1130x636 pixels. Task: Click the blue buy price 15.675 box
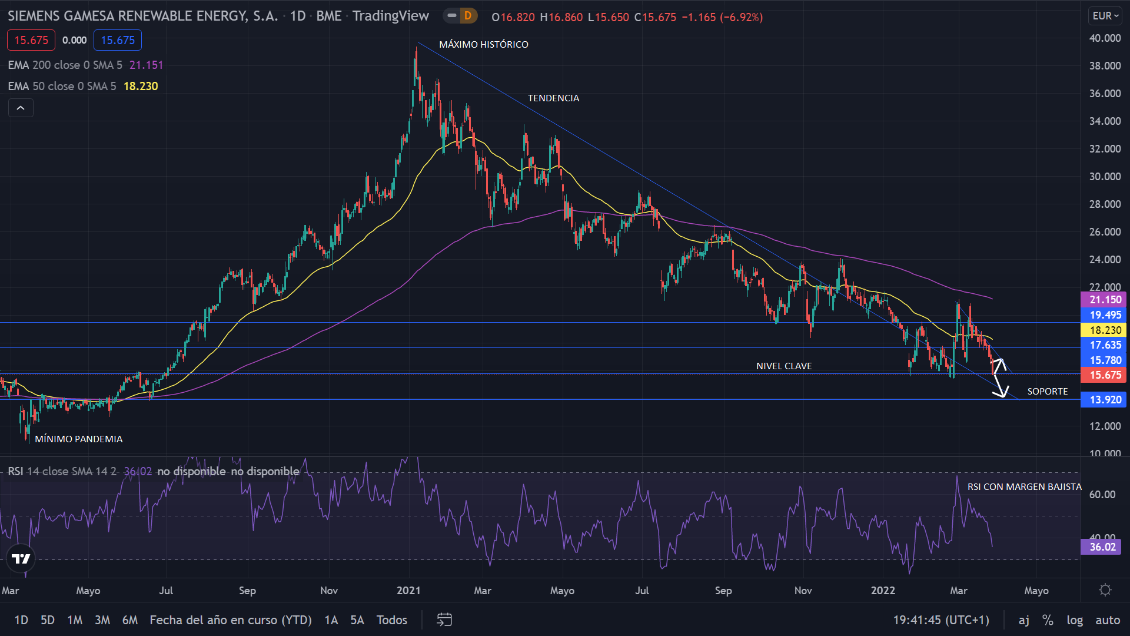pos(118,40)
